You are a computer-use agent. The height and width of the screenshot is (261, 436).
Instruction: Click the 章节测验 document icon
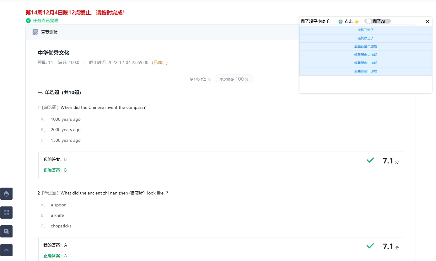35,32
